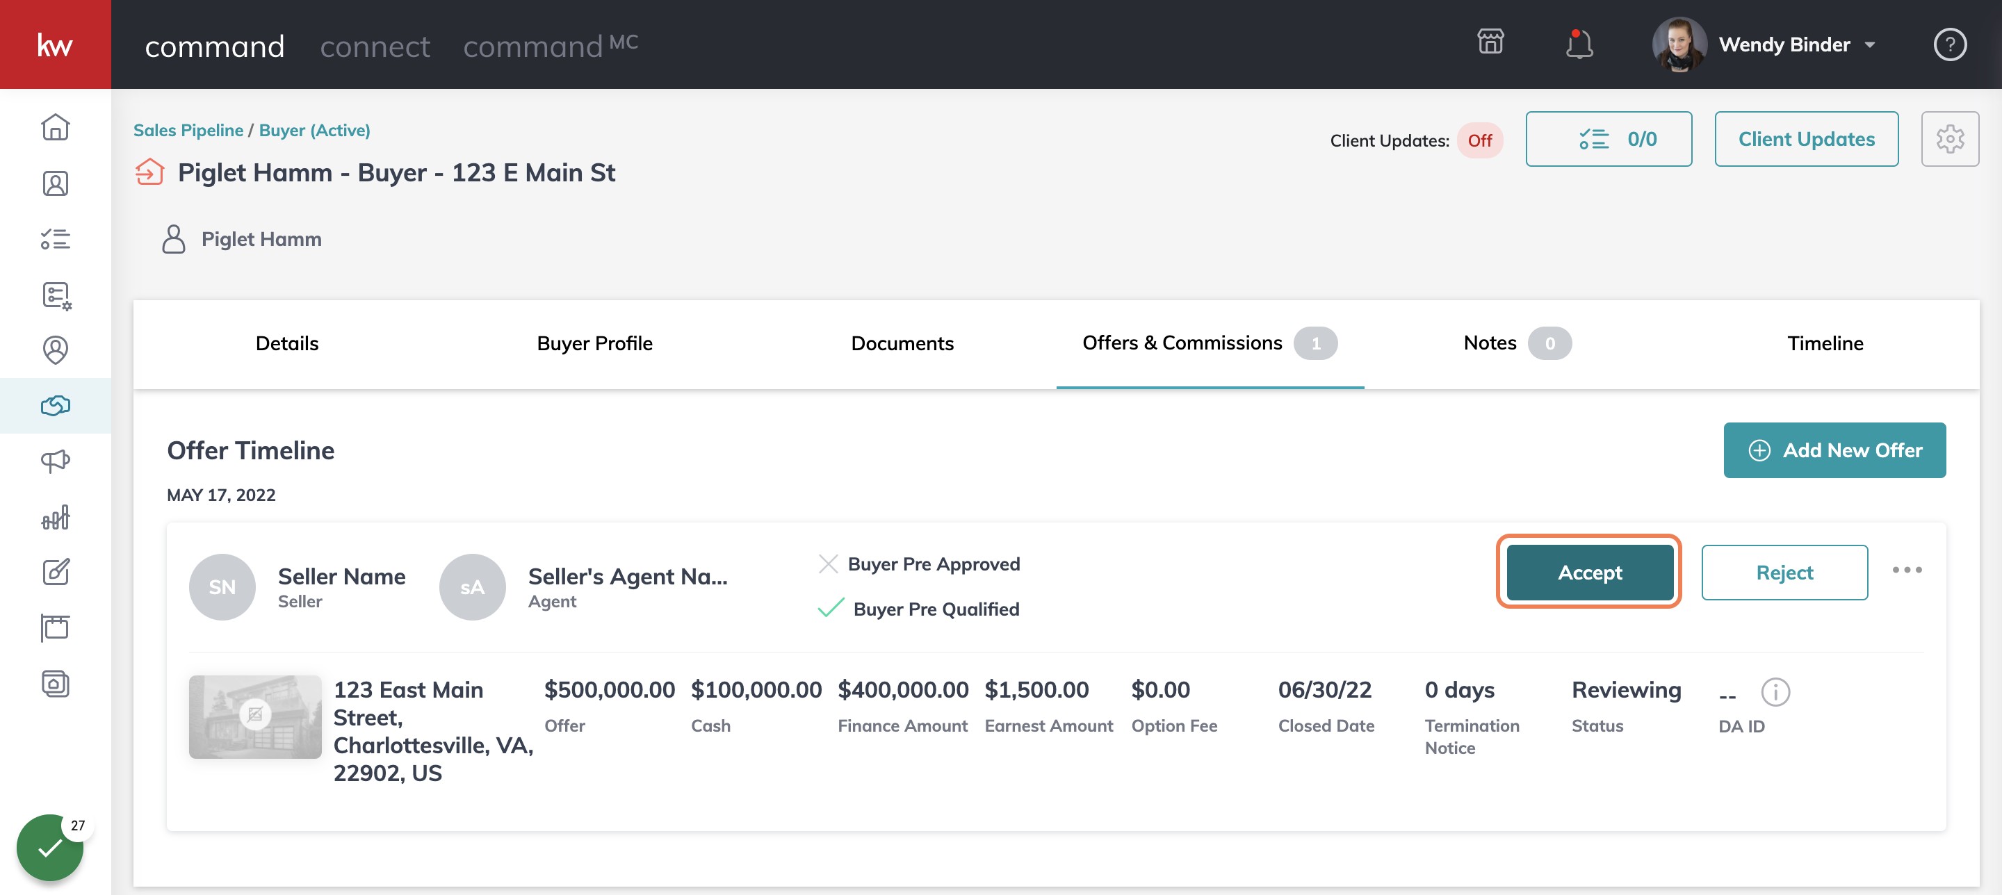Click the DA ID info icon
The height and width of the screenshot is (895, 2002).
1775,691
